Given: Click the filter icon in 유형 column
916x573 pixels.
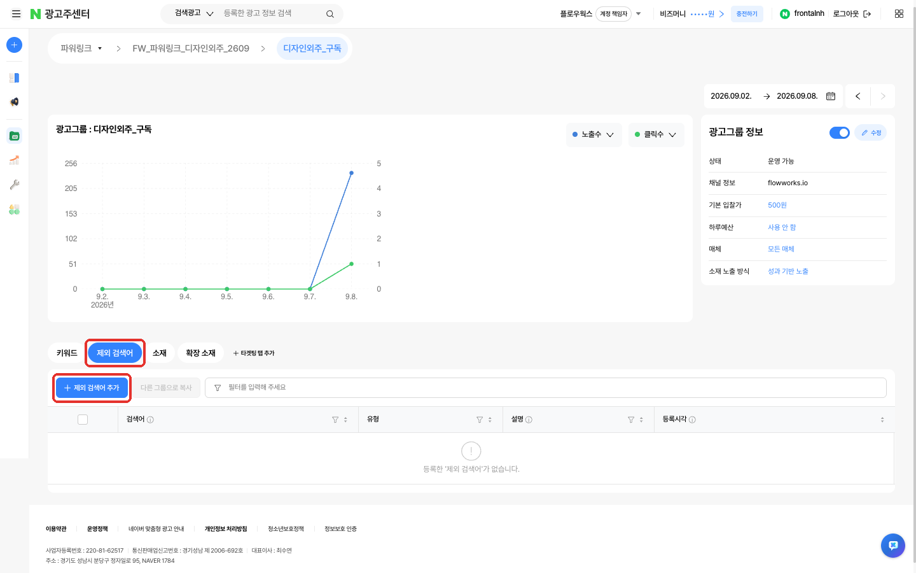Looking at the screenshot, I should click(480, 420).
